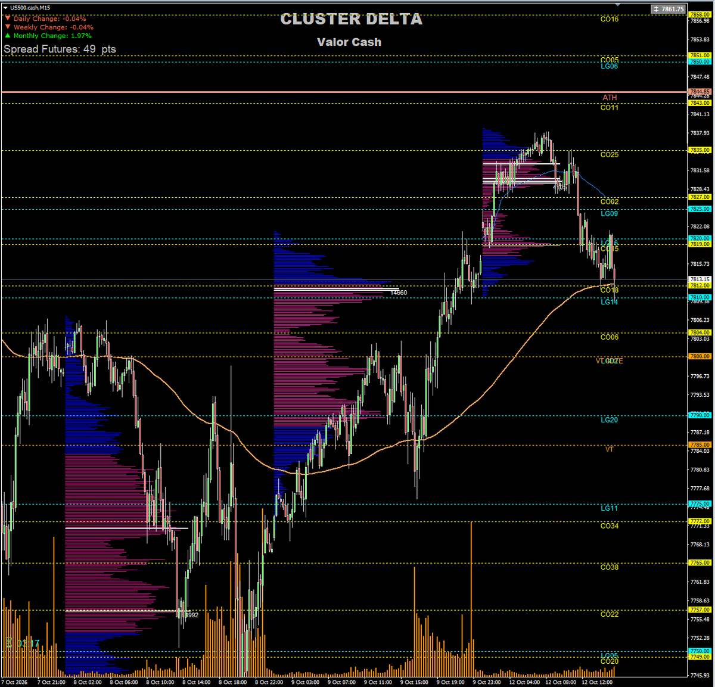This screenshot has height=687, width=715.
Task: Click the Valor Cash subtitle
Action: point(349,42)
